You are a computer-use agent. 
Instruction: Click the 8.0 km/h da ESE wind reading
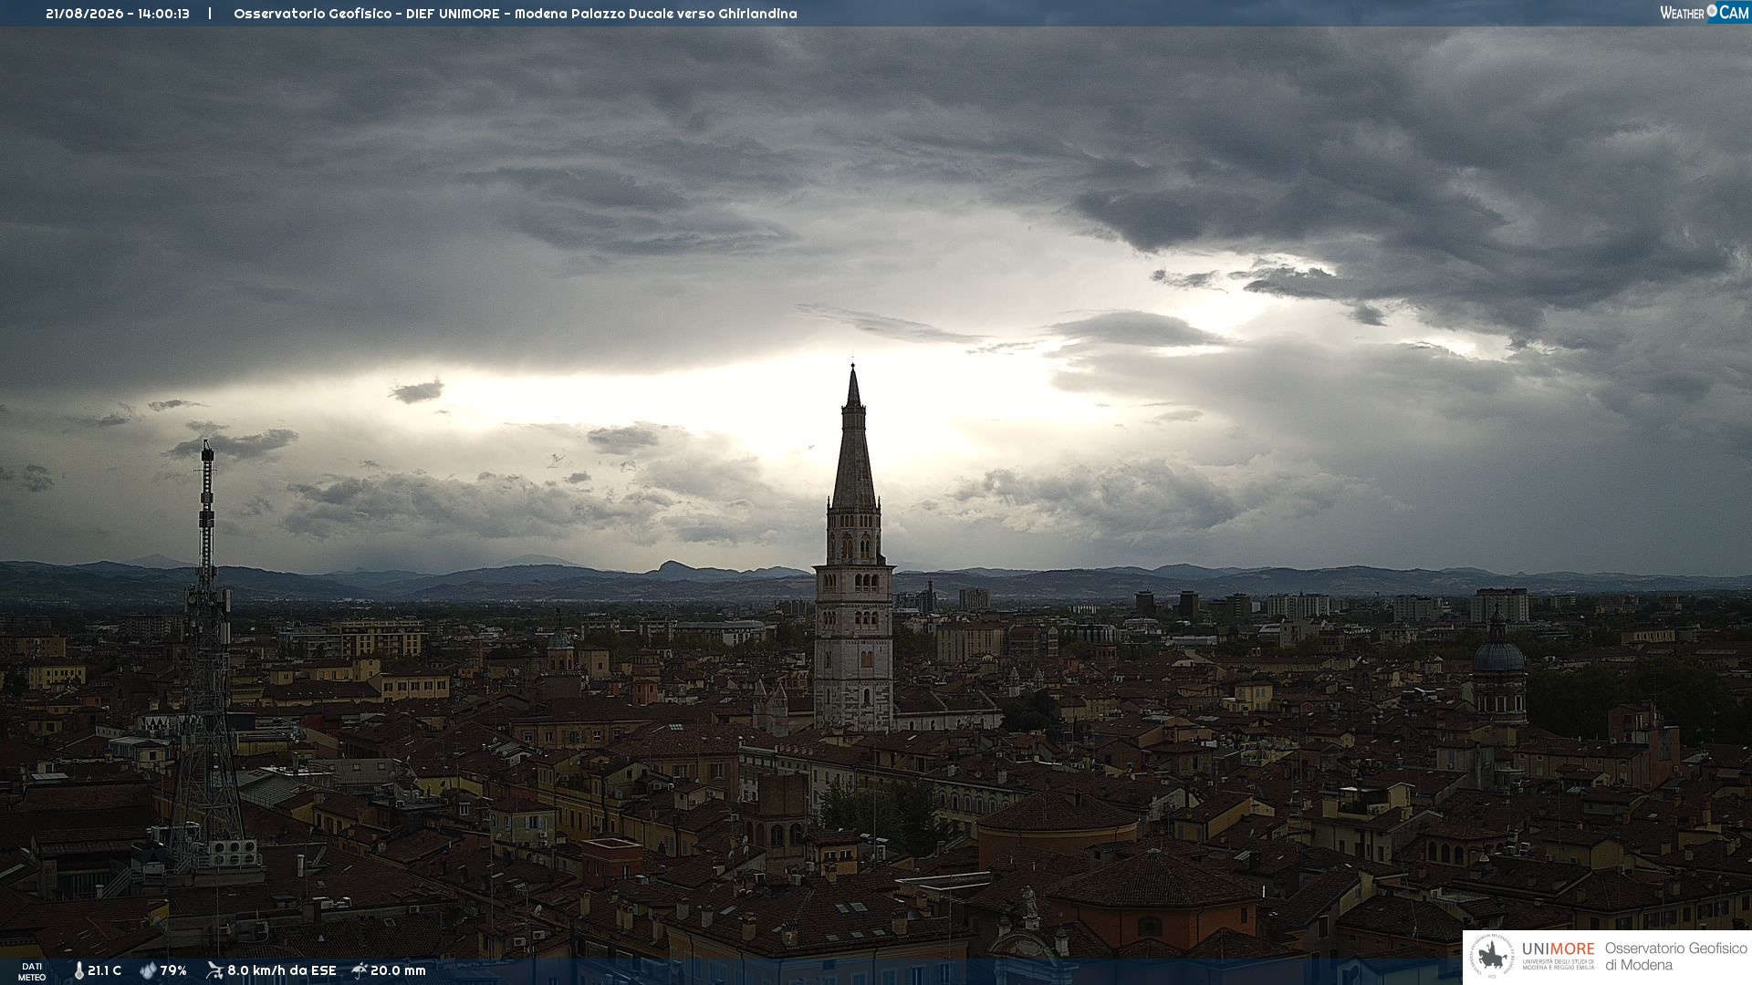pyautogui.click(x=281, y=970)
